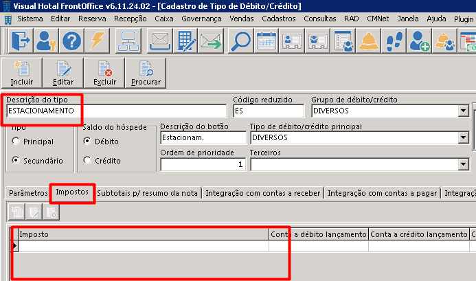
Task: Click the exit door toolbar icon
Action: click(21, 41)
